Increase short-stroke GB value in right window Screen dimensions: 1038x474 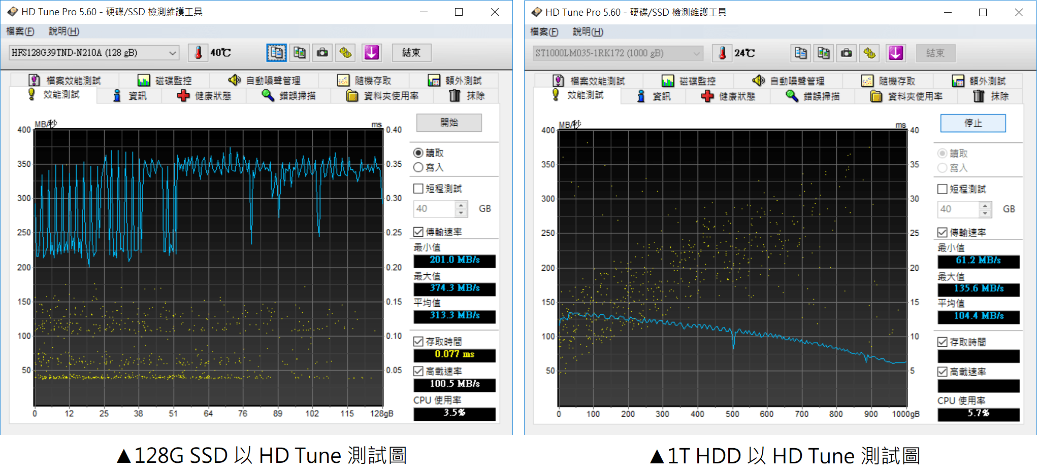tap(985, 205)
